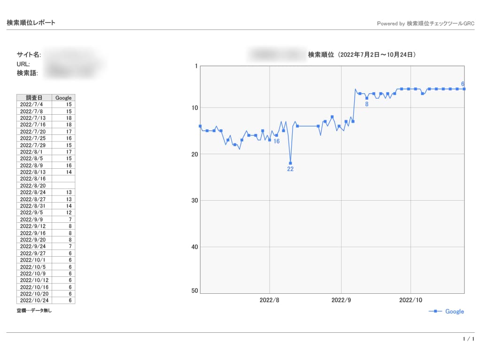Click the Google legend entry under the chart
The width and height of the screenshot is (481, 361).
(x=446, y=311)
